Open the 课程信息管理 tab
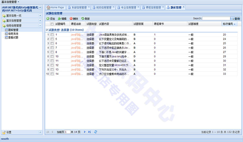 pos(150,7)
